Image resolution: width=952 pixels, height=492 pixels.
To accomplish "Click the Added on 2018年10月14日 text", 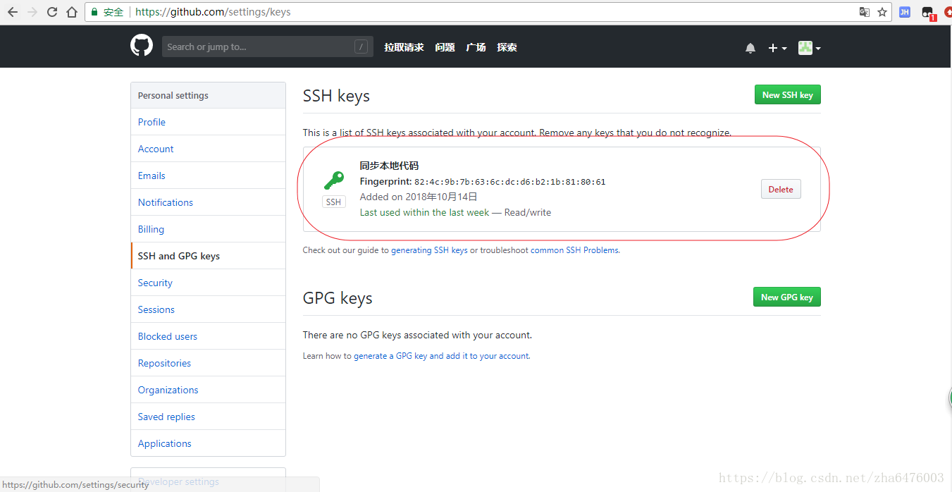I will tap(419, 197).
